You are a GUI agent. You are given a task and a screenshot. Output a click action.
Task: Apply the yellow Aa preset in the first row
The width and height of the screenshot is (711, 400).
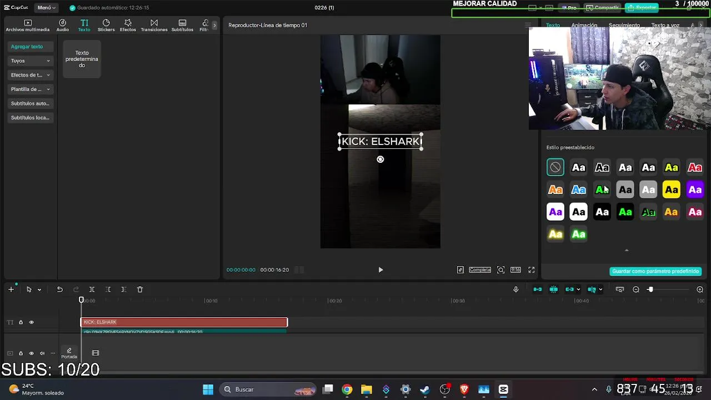point(672,168)
